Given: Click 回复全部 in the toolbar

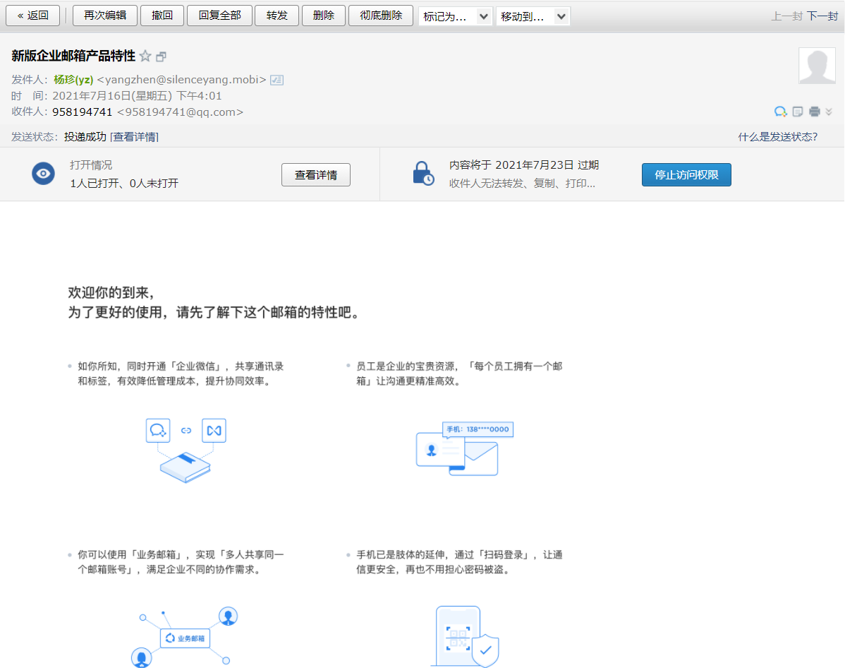Looking at the screenshot, I should pyautogui.click(x=219, y=16).
